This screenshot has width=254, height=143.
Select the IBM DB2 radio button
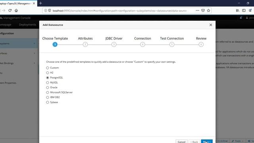(x=48, y=97)
